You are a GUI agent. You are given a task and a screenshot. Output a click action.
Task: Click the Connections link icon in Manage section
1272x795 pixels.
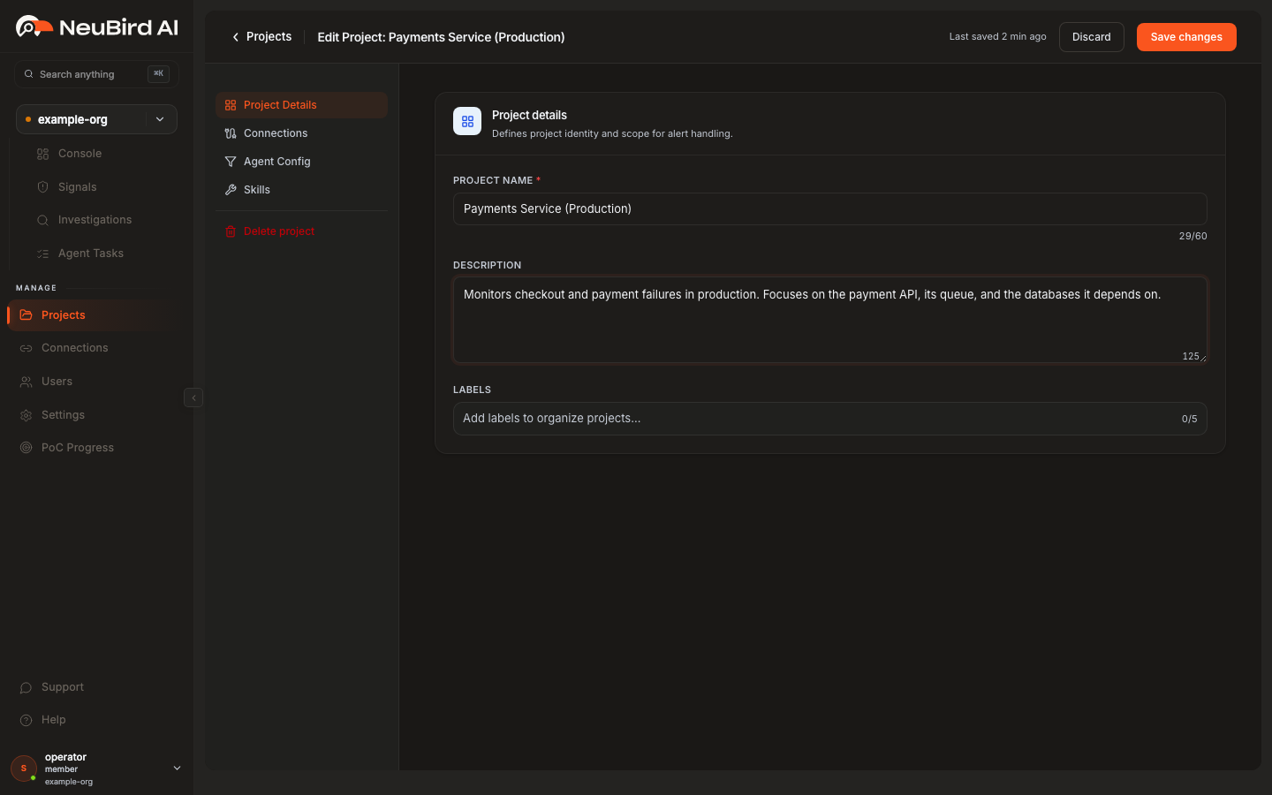coord(26,348)
